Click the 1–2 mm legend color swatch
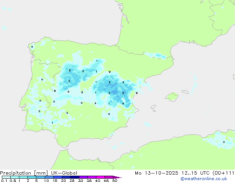This screenshot has width=235, height=182. point(23,177)
